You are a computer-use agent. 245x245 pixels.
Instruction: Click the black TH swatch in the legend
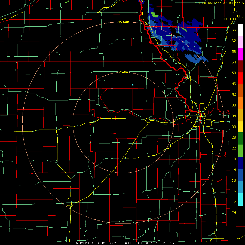[x=240, y=212]
